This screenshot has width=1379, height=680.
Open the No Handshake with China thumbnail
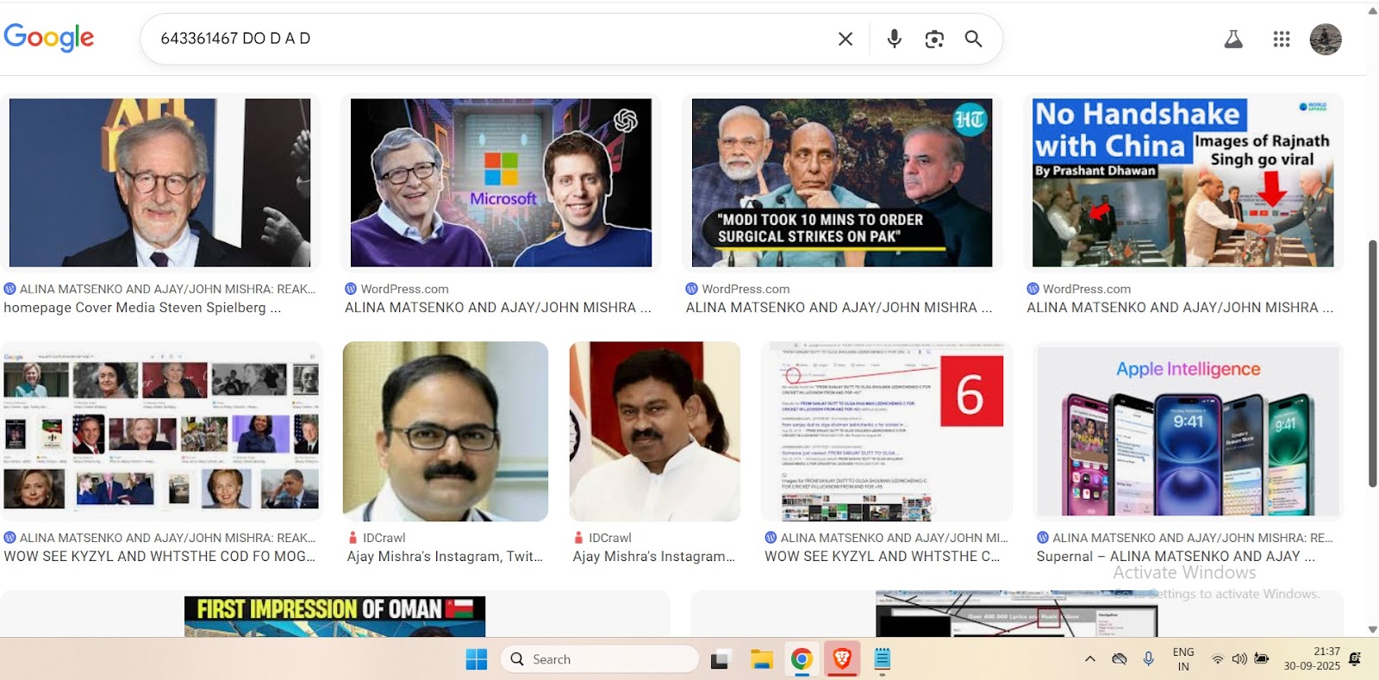pyautogui.click(x=1182, y=183)
